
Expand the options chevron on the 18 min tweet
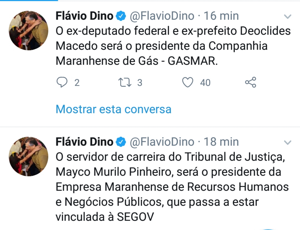click(287, 143)
